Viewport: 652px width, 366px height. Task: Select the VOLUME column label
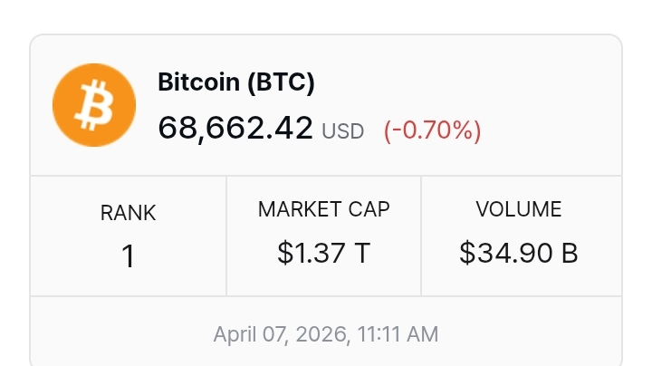519,209
